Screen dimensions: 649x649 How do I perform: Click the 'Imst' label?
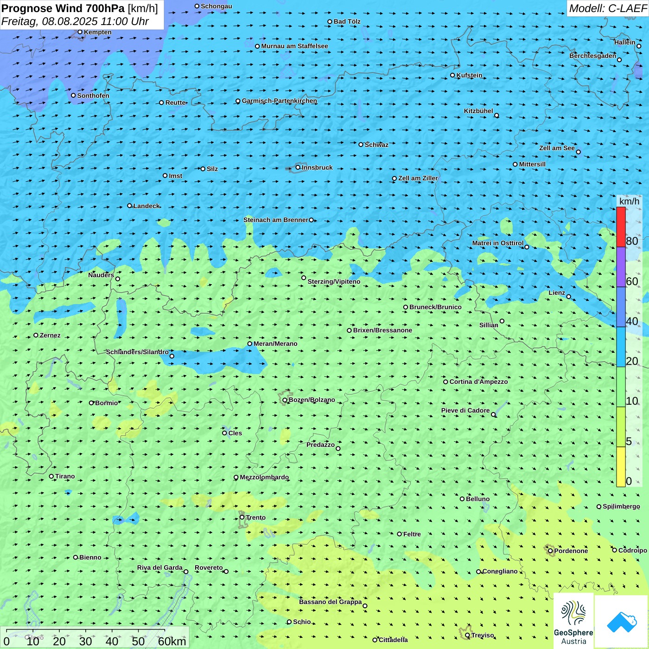click(176, 176)
